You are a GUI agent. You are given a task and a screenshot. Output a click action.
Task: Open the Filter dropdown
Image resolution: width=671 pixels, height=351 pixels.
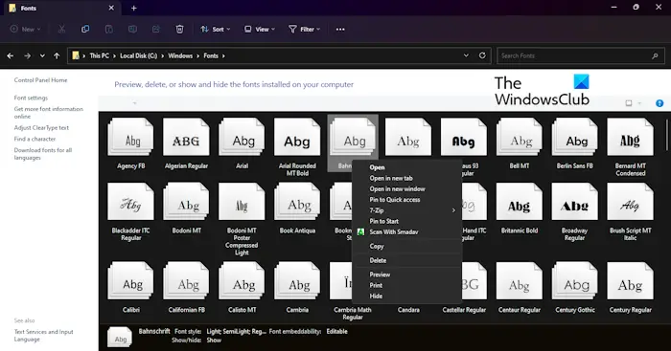pyautogui.click(x=304, y=29)
